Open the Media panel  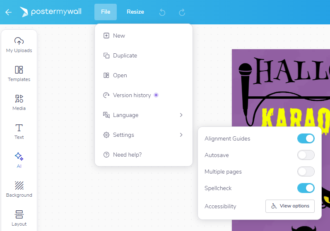tap(19, 103)
